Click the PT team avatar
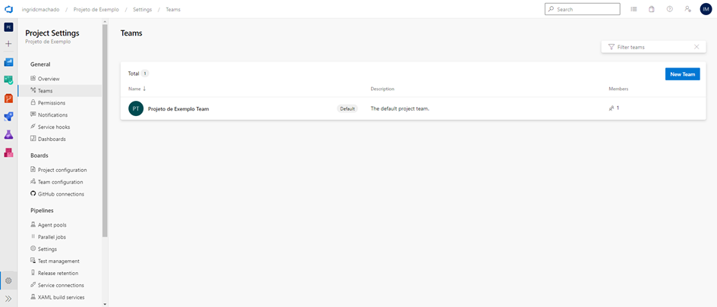This screenshot has height=307, width=717. pyautogui.click(x=136, y=108)
